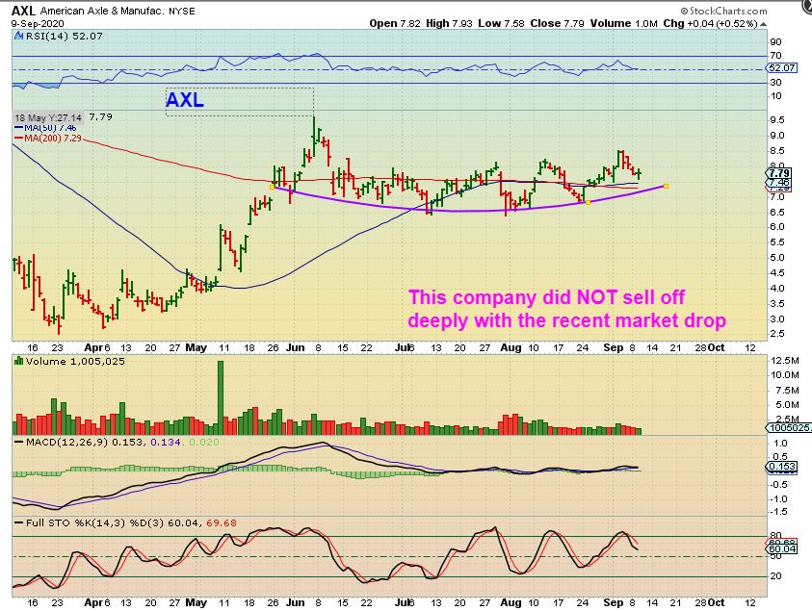This screenshot has width=812, height=611.
Task: Click the 52.07 RSI axis value tag
Action: 781,68
